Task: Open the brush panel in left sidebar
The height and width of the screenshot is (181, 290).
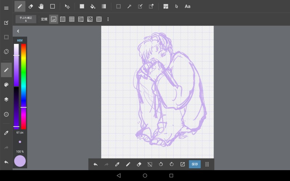Action: click(x=6, y=70)
